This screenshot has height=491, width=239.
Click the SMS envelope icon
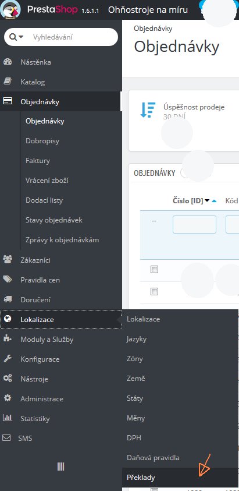tap(6, 438)
